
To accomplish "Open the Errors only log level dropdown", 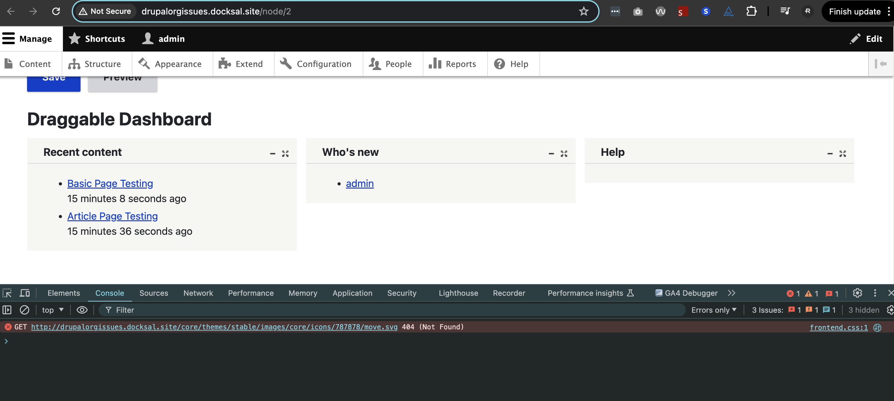I will point(714,310).
